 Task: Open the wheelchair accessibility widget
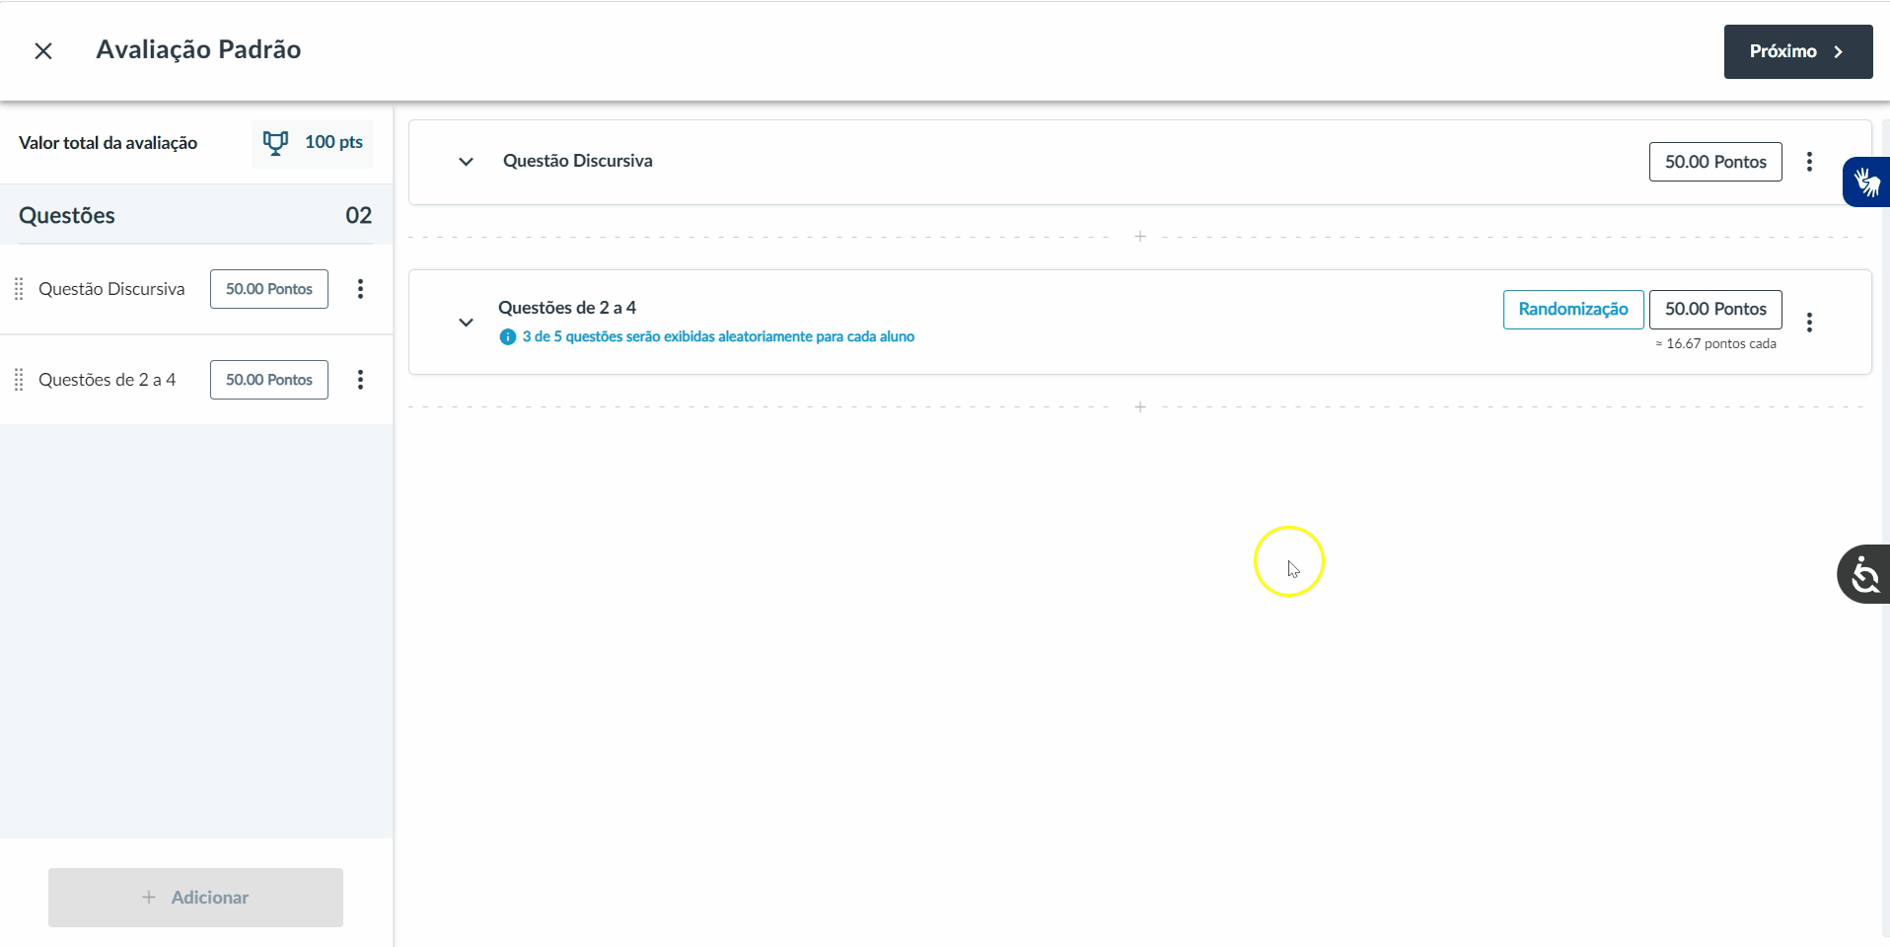[1863, 573]
